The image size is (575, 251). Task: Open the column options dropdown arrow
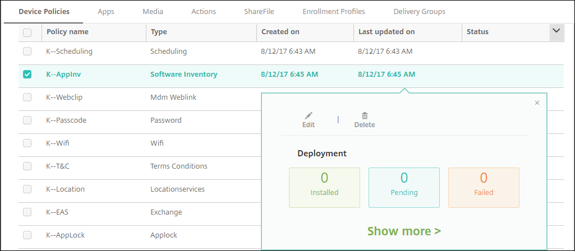pyautogui.click(x=556, y=32)
